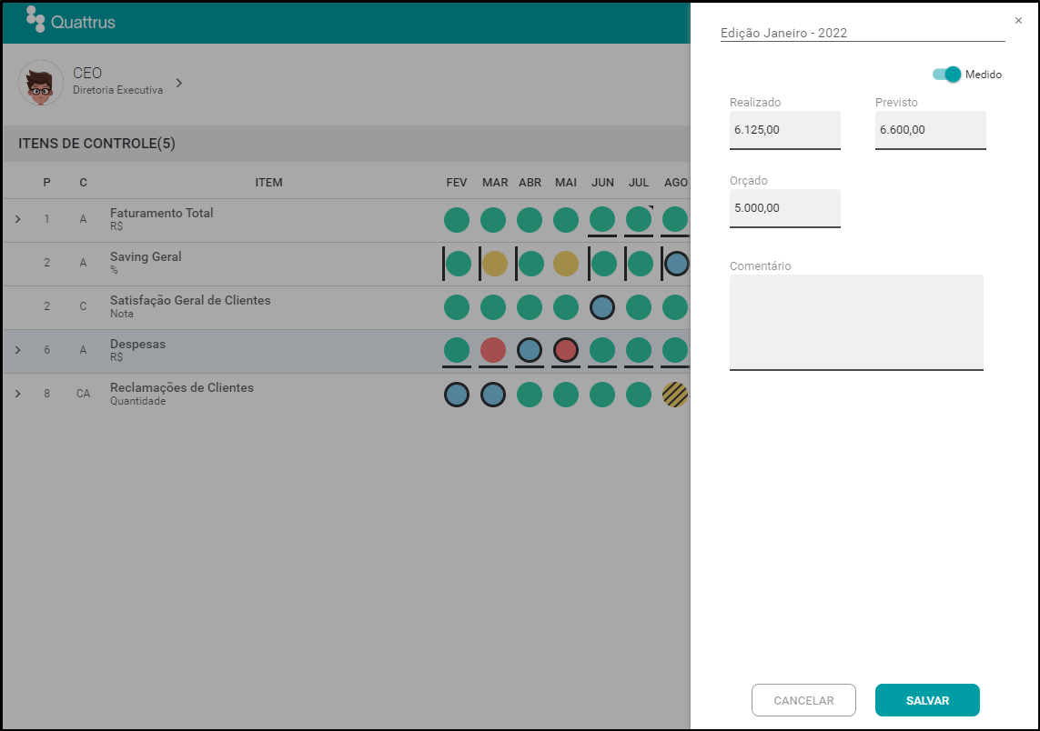Click the SALVAR button
1040x731 pixels.
pos(927,700)
